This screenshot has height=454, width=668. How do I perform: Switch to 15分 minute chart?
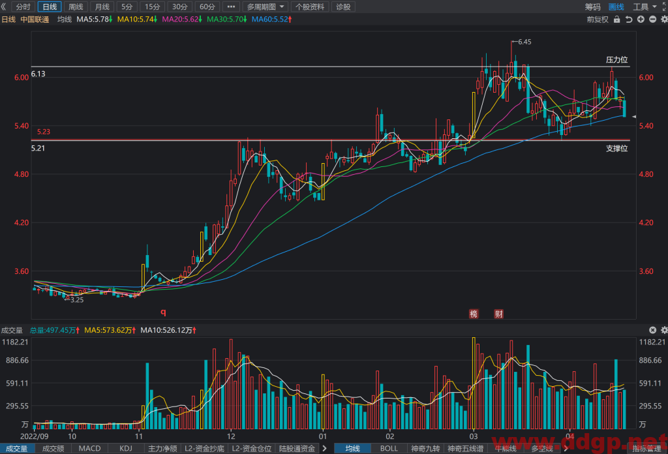pos(152,7)
